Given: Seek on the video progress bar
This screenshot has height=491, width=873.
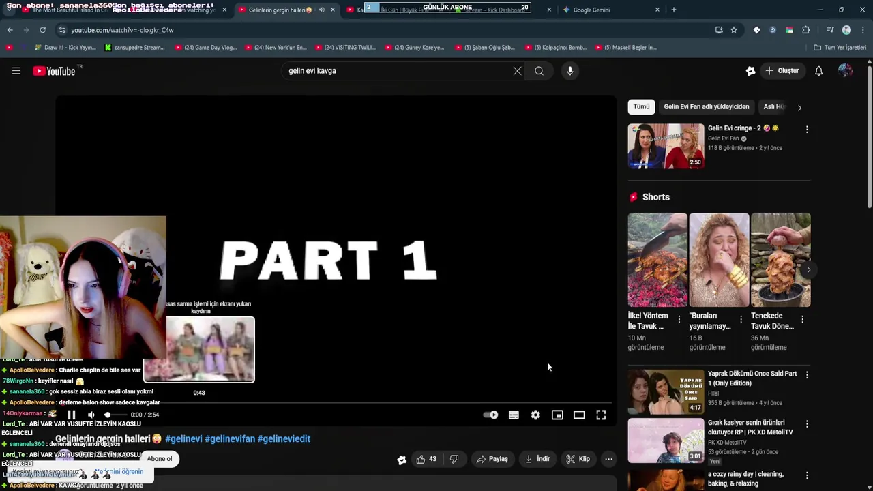Looking at the screenshot, I should 336,402.
